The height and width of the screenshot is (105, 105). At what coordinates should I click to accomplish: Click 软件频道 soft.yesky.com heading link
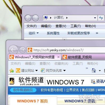[x=31, y=81]
